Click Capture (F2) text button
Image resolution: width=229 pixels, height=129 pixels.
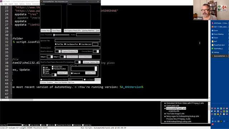91,73
